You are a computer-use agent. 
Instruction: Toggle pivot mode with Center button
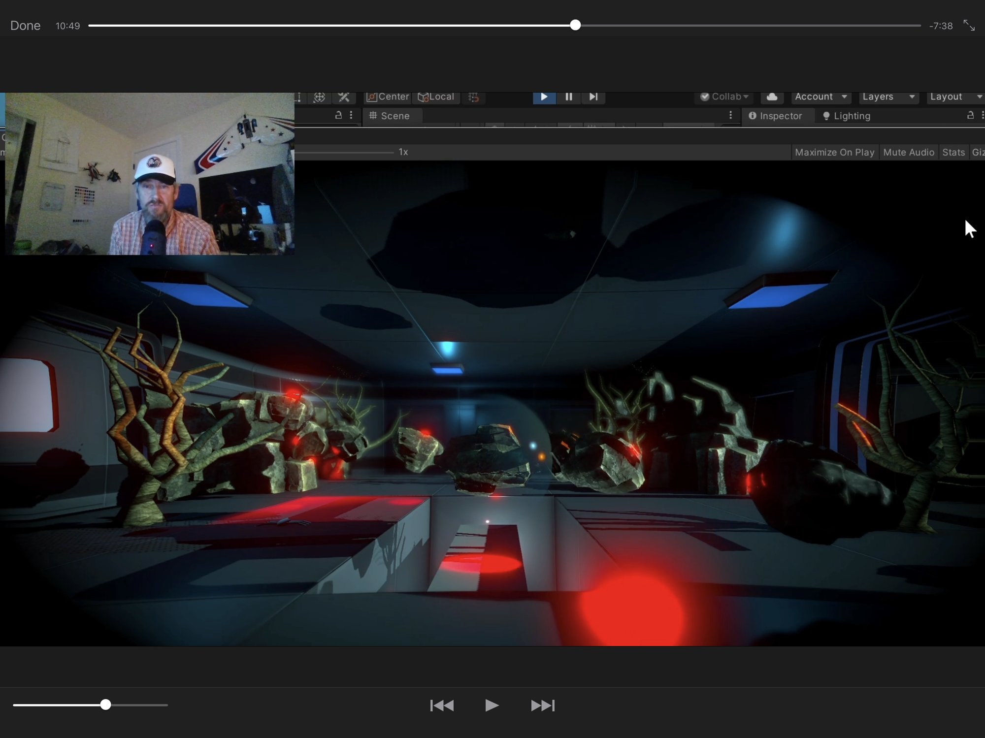coord(388,97)
